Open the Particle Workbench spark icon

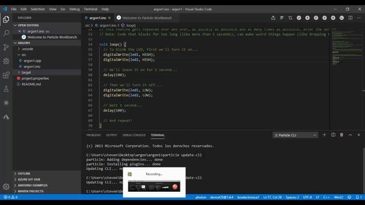tap(6, 102)
